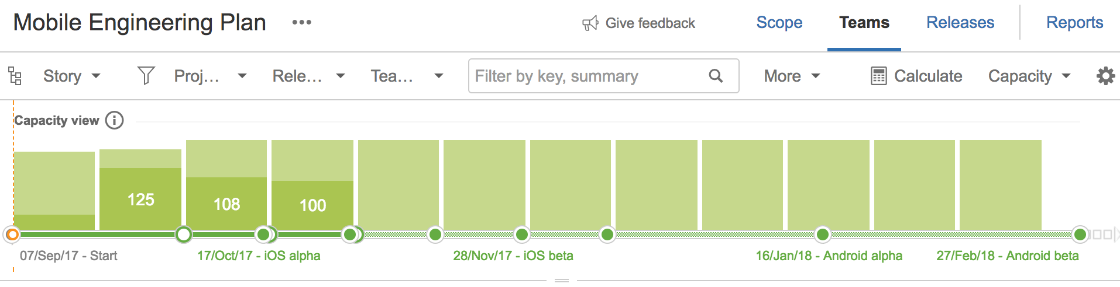This screenshot has width=1120, height=287.
Task: Open the Capacity dropdown
Action: 1029,76
